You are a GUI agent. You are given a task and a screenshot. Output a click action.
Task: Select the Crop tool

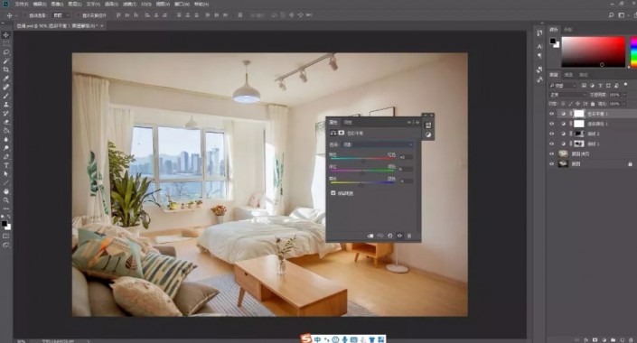point(6,70)
